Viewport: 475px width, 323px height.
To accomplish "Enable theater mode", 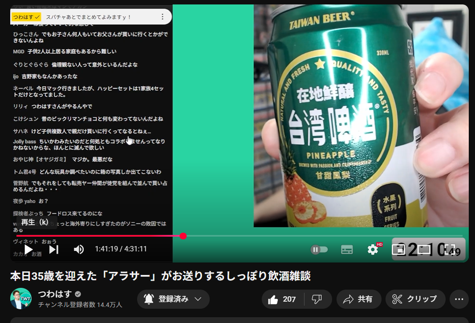I will tap(424, 250).
